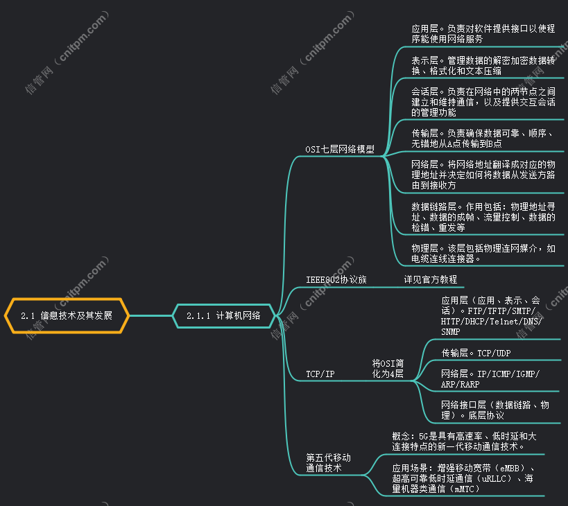Select the root node 2.1 信息技术及其发展
Viewport: 568px width, 506px height.
pos(66,315)
